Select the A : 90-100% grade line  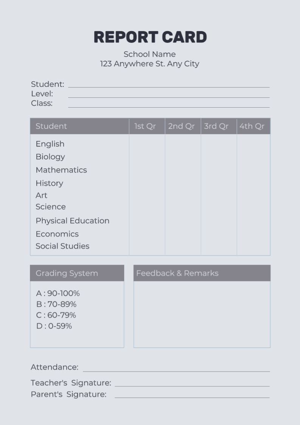pos(58,294)
